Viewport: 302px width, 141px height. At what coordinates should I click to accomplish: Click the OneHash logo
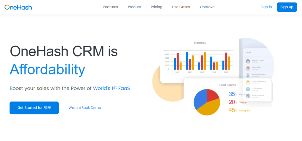[x=18, y=7]
